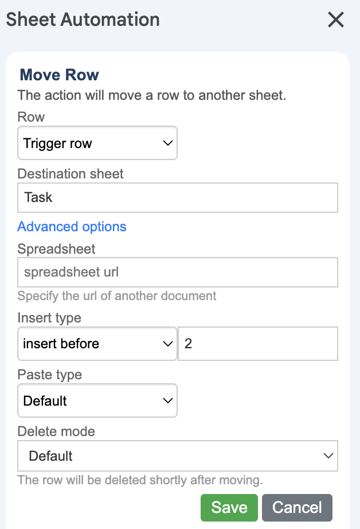Image resolution: width=360 pixels, height=529 pixels.
Task: Click the Specify the url hint text
Action: point(117,296)
